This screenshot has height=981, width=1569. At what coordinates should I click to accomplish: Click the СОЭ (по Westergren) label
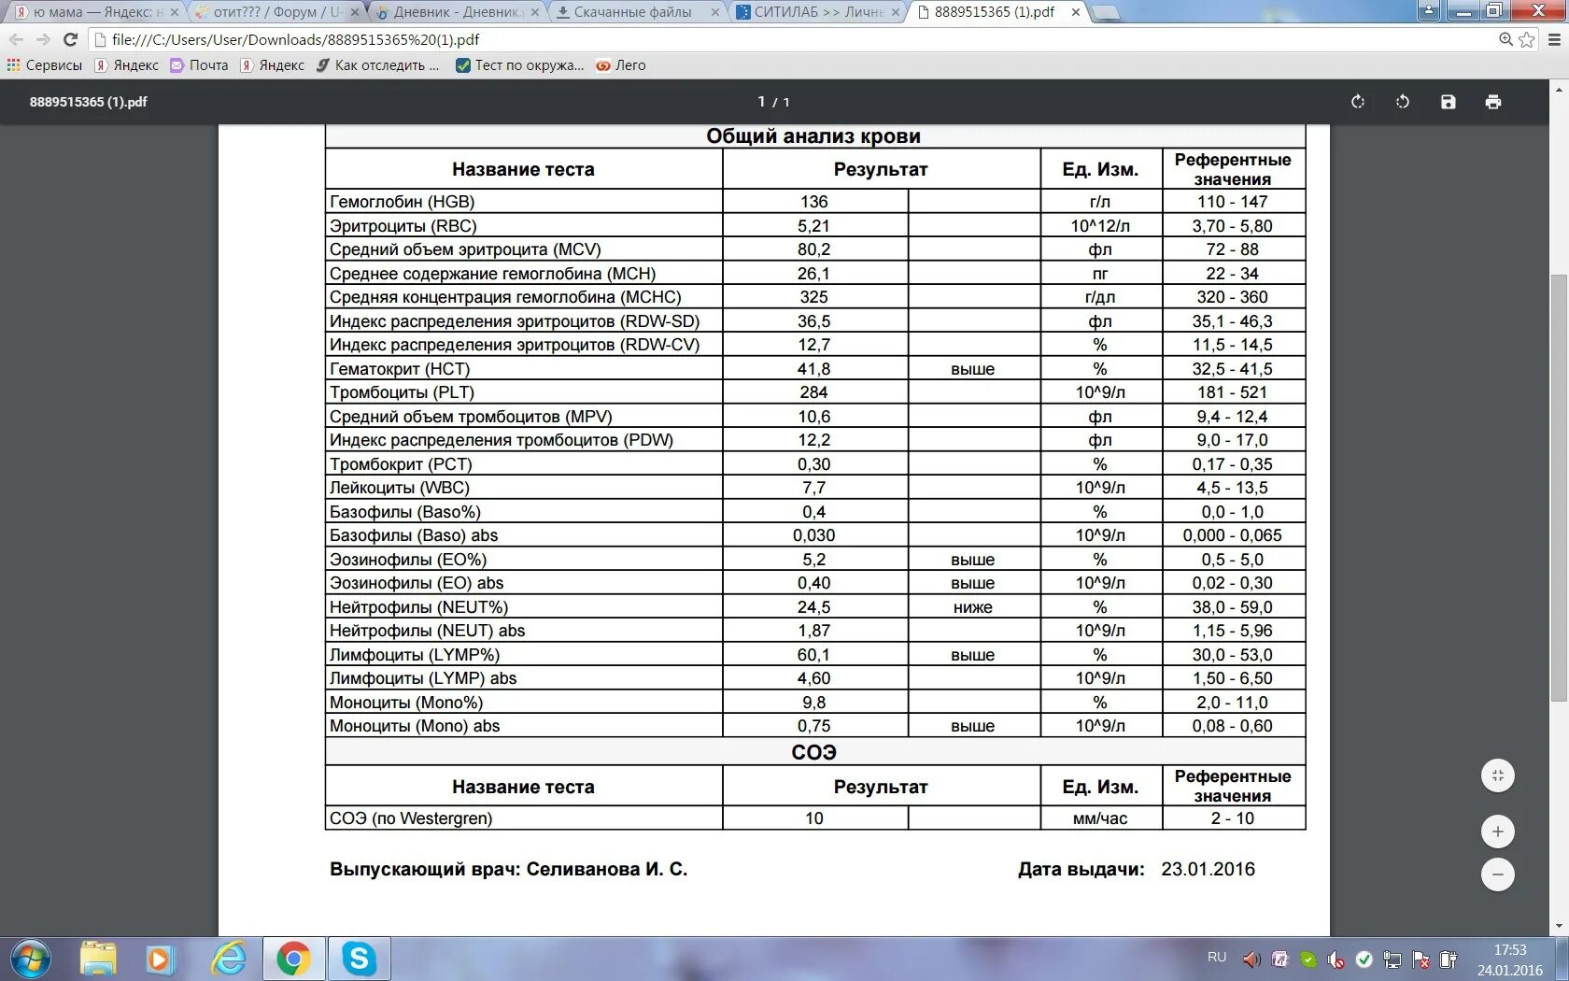[x=411, y=818]
